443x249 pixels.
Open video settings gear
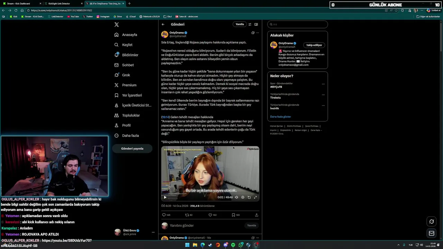(x=243, y=197)
